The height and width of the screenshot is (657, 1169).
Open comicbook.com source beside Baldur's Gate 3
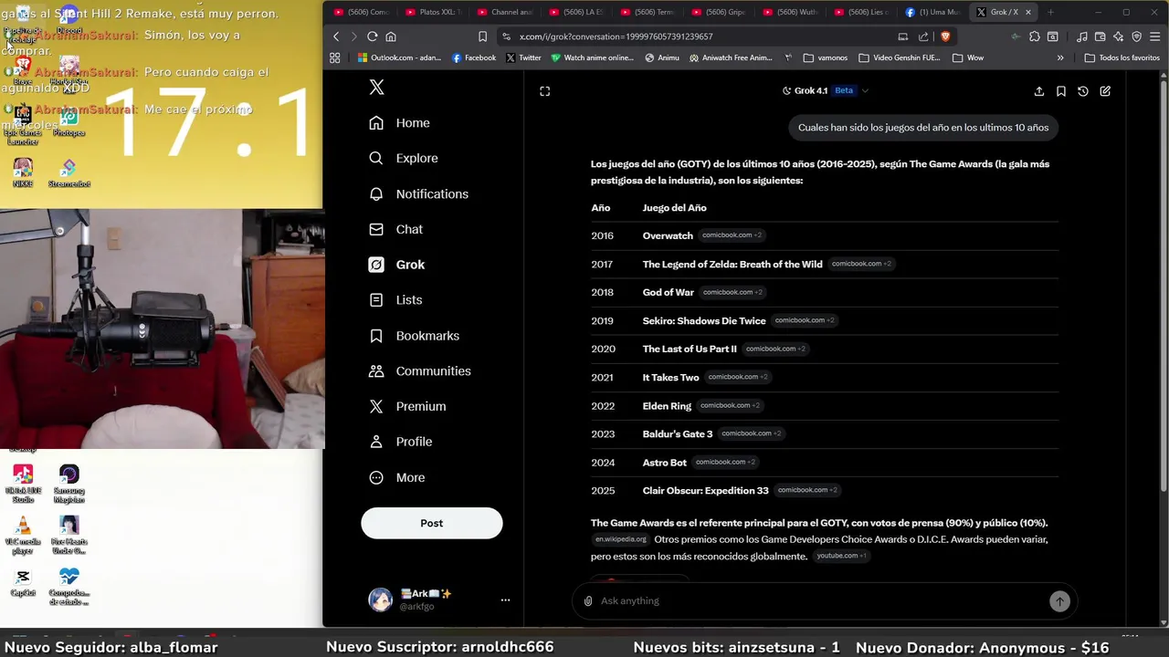pyautogui.click(x=751, y=433)
